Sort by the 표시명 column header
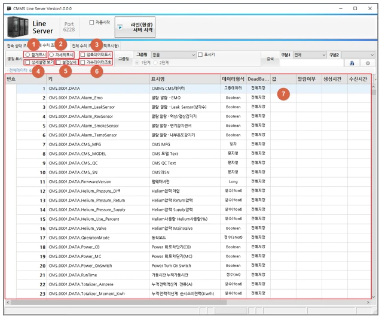Image resolution: width=382 pixels, height=319 pixels. (185, 79)
